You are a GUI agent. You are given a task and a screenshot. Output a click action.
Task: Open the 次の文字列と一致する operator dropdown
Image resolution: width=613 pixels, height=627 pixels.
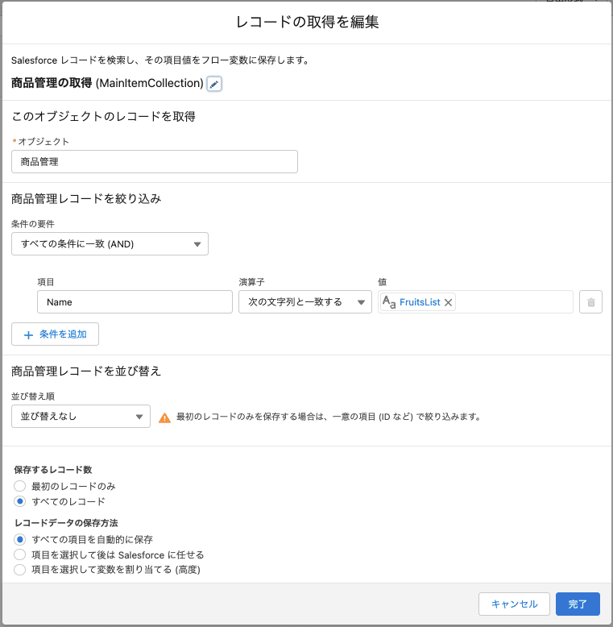tap(305, 302)
